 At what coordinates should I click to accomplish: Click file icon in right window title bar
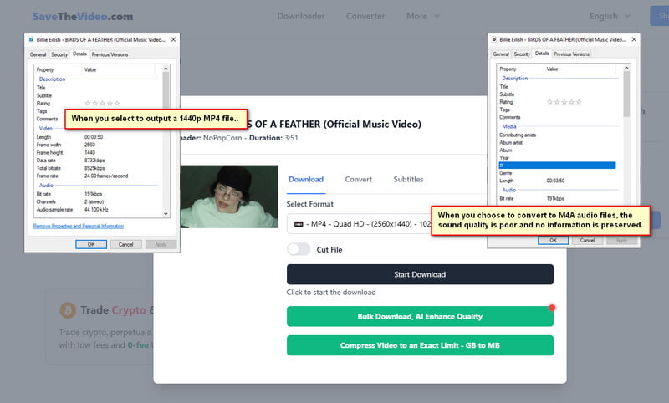(x=494, y=39)
